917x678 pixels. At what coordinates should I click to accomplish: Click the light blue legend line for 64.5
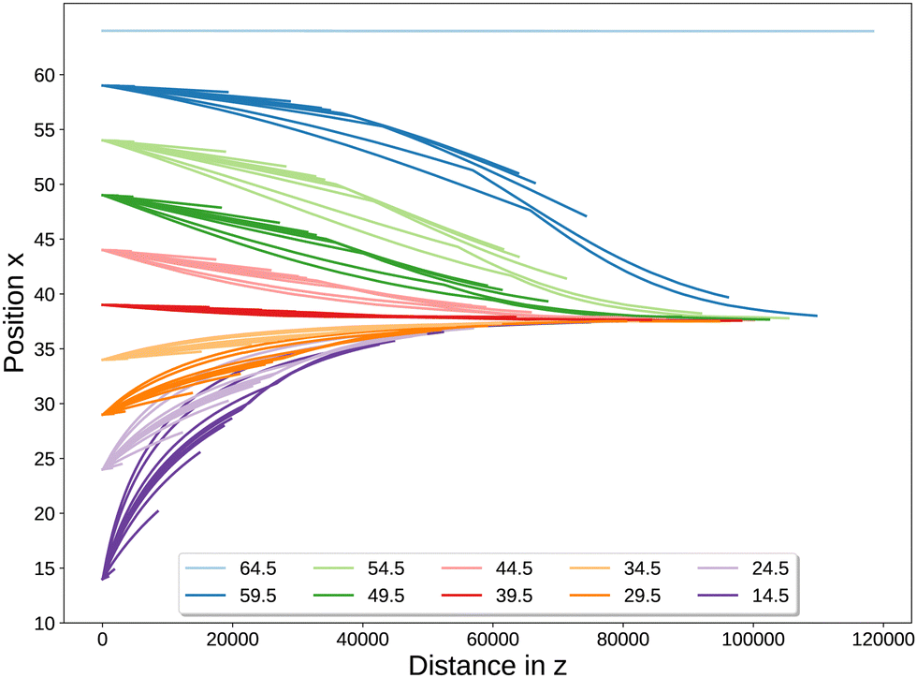(x=205, y=567)
